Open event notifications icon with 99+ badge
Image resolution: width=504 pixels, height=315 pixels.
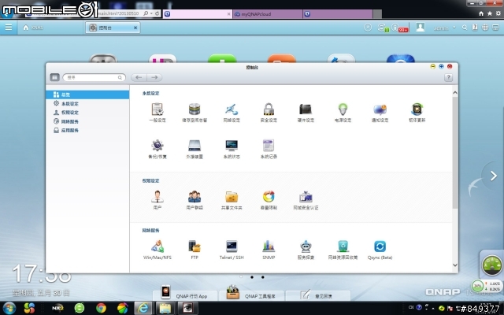[400, 28]
